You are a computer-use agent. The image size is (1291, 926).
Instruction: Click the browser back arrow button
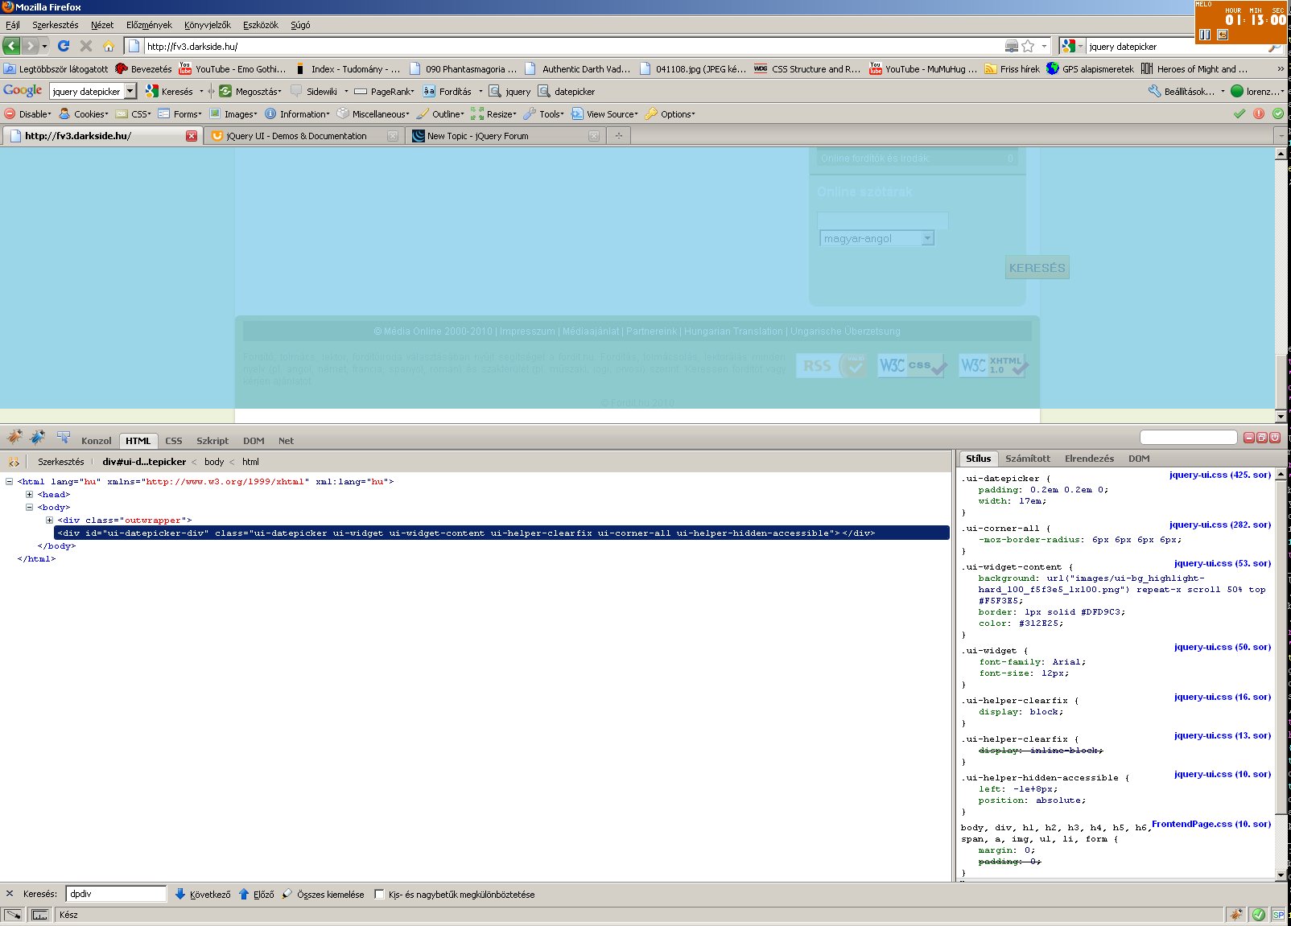point(12,46)
